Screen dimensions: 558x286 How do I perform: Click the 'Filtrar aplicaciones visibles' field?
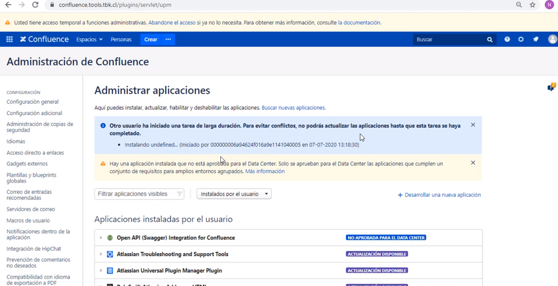139,194
